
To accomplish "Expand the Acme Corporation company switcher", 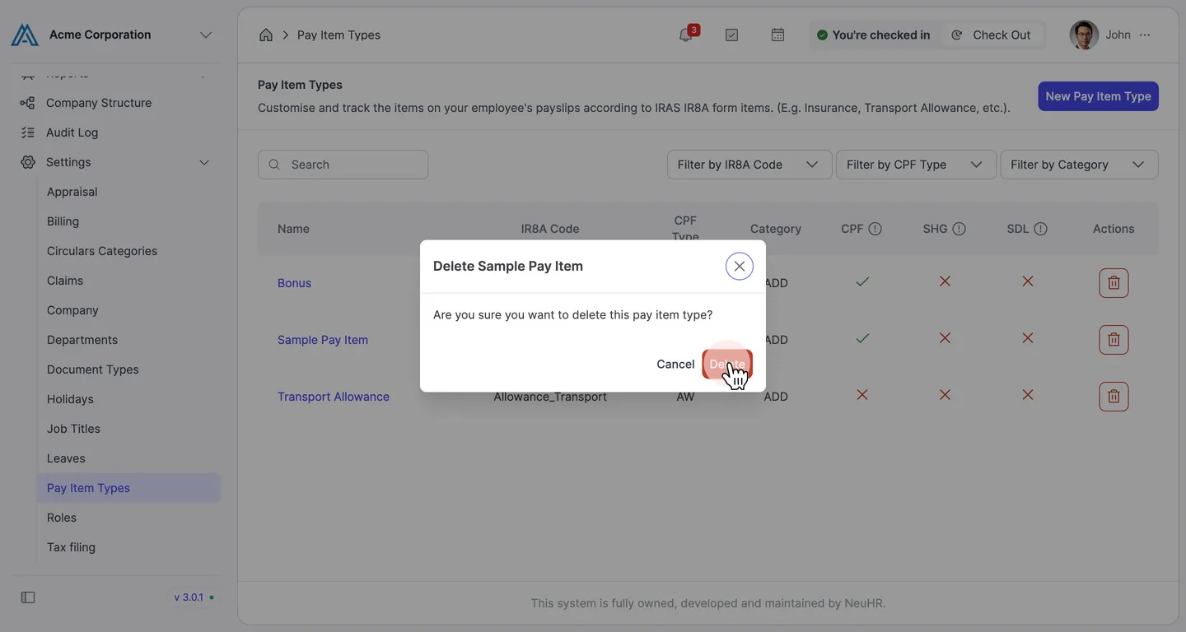I will [x=206, y=35].
